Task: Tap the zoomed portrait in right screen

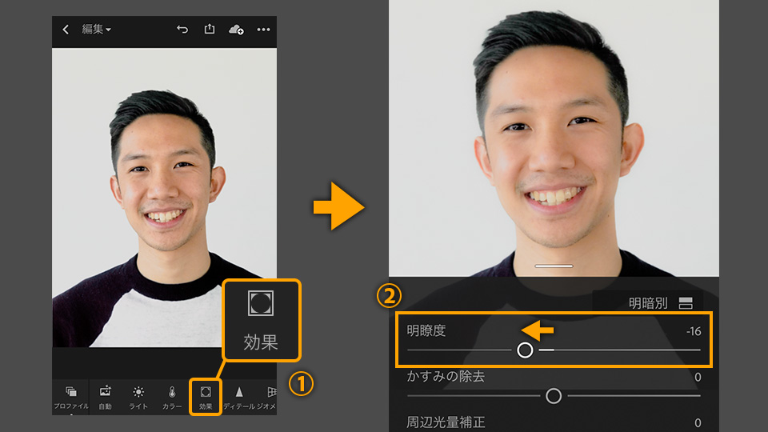Action: [x=554, y=138]
